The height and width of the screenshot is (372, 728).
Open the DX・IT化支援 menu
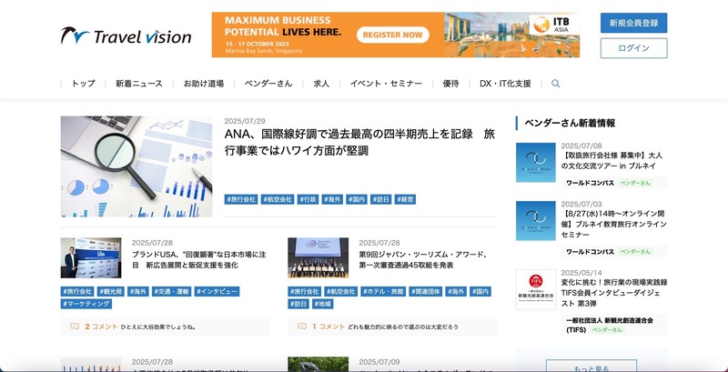click(505, 84)
